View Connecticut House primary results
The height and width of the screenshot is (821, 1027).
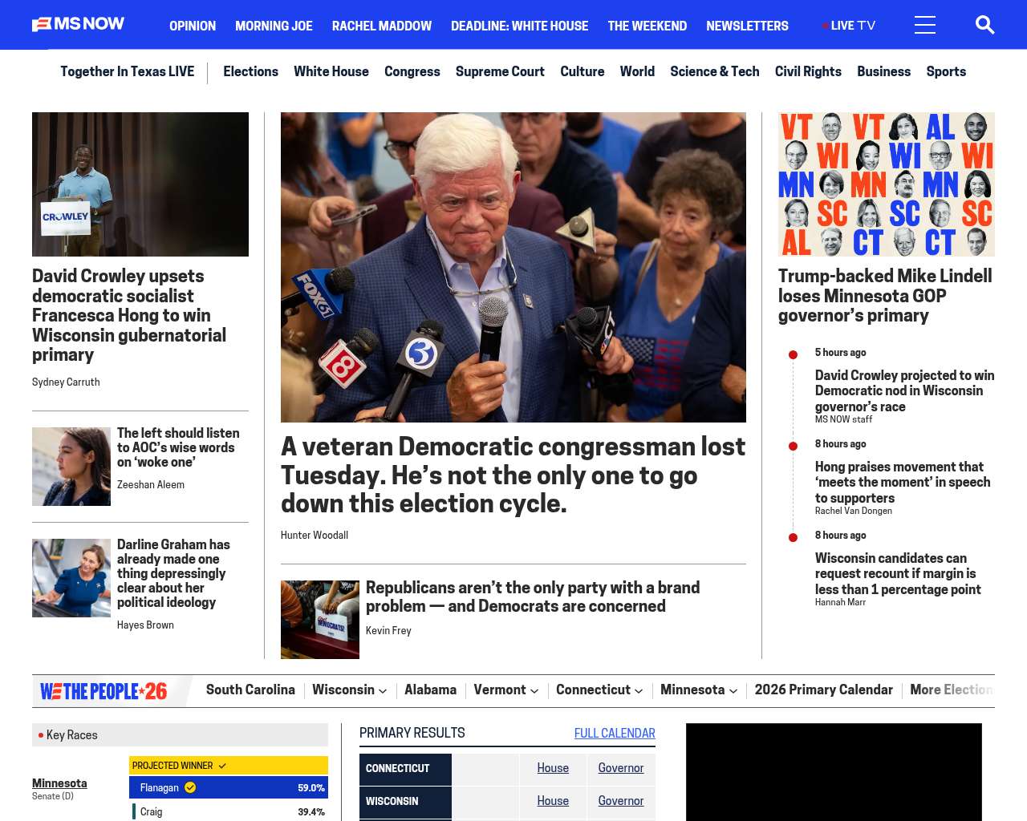point(553,768)
